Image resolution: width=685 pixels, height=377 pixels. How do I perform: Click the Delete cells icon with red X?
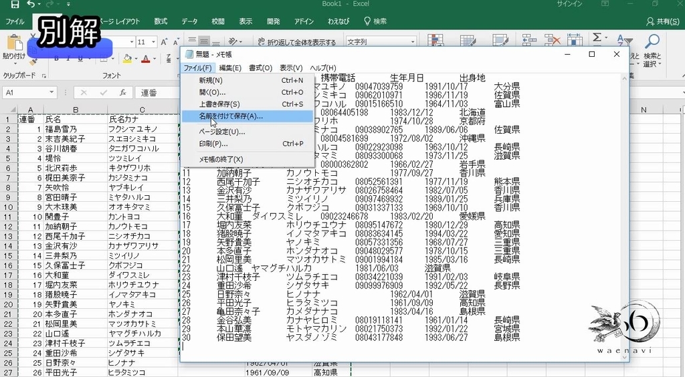[x=552, y=40]
